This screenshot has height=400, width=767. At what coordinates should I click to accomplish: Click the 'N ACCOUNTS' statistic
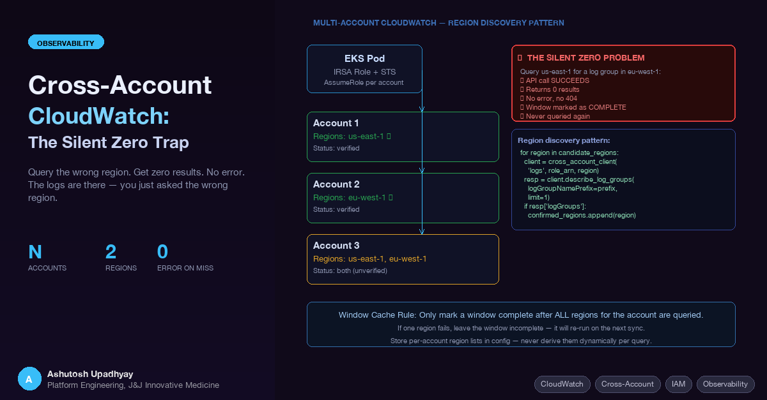(47, 258)
